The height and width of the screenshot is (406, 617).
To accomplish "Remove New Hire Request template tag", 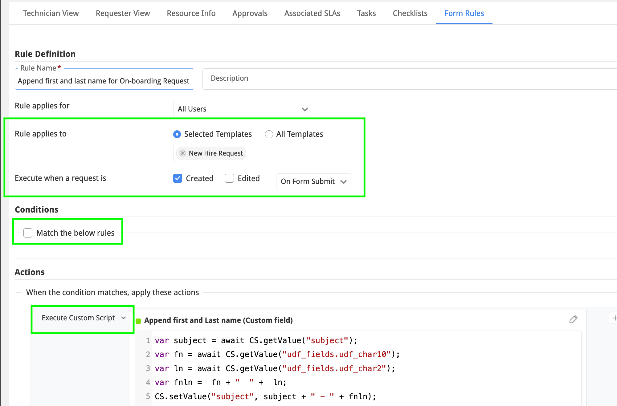I will [183, 153].
